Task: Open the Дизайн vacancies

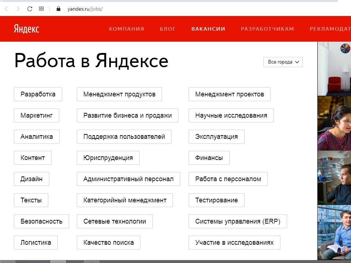Action: point(31,179)
